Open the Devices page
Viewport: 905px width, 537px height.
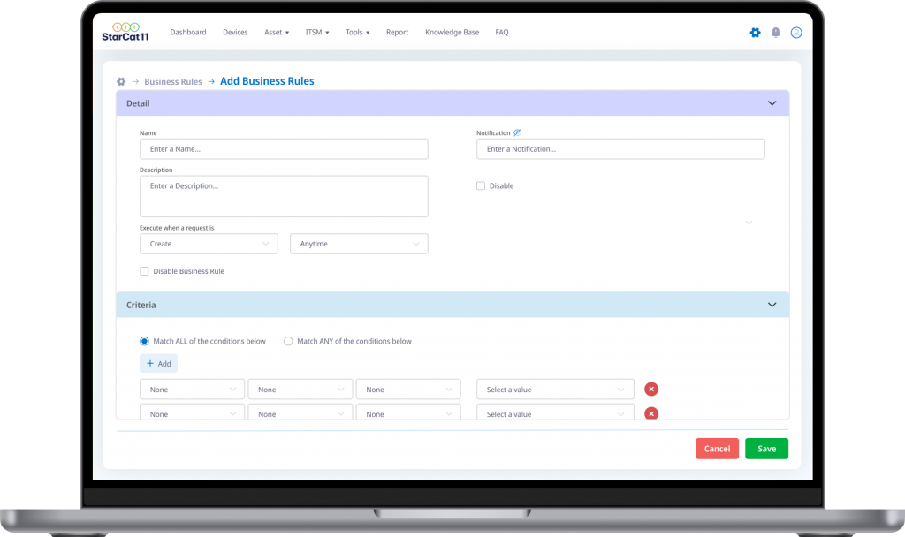click(x=235, y=33)
